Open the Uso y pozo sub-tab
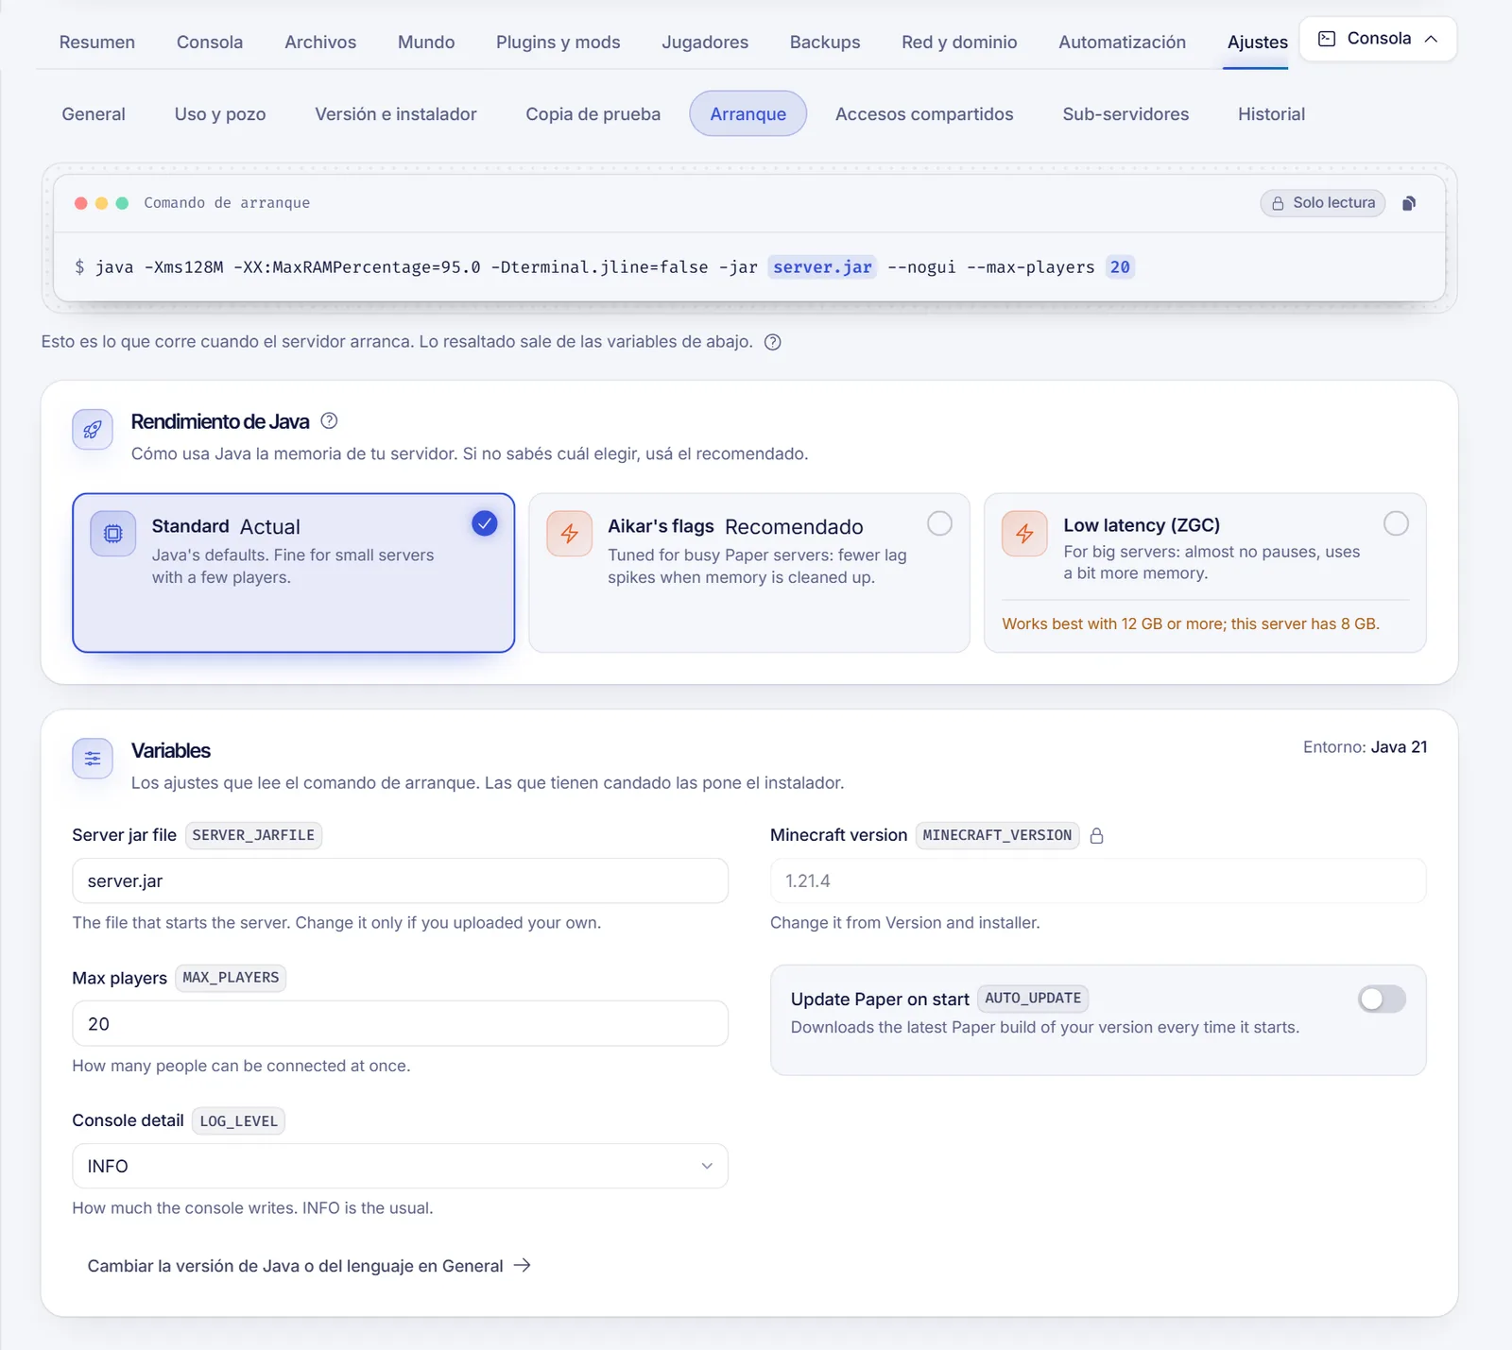This screenshot has width=1512, height=1350. [x=220, y=114]
